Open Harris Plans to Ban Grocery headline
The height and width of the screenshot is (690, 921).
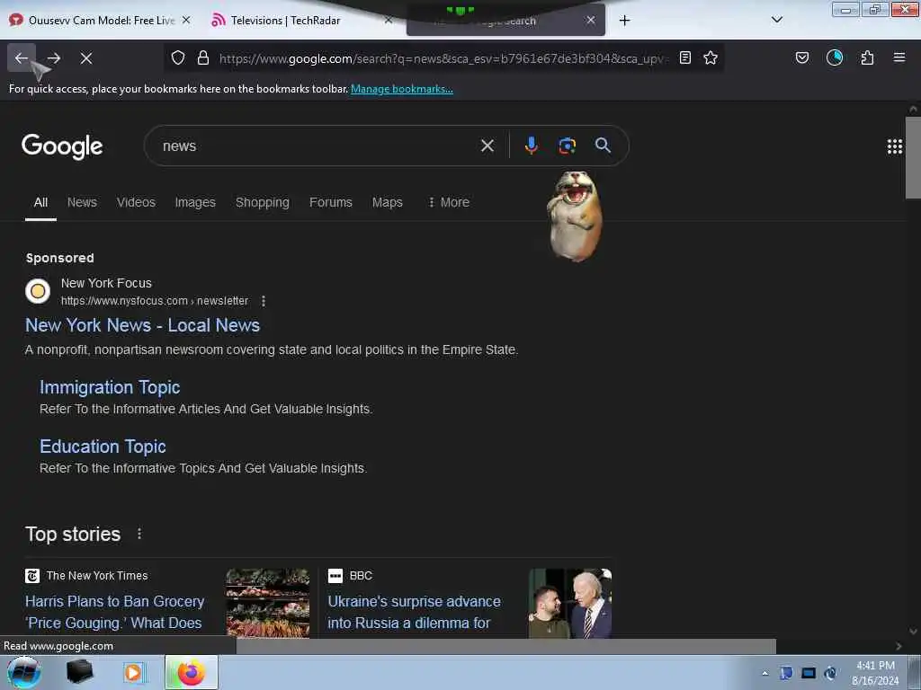[115, 612]
